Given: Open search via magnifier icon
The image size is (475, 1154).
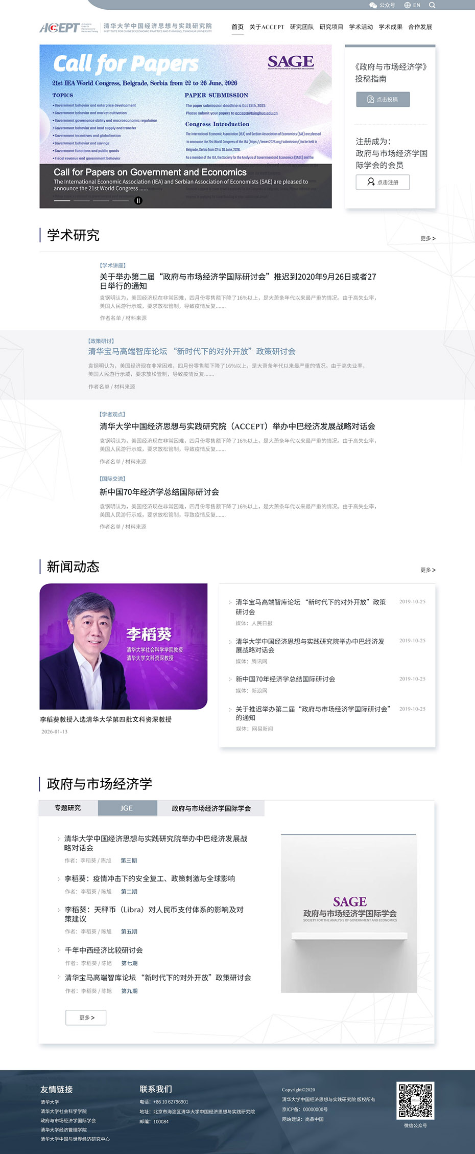Looking at the screenshot, I should tap(432, 5).
